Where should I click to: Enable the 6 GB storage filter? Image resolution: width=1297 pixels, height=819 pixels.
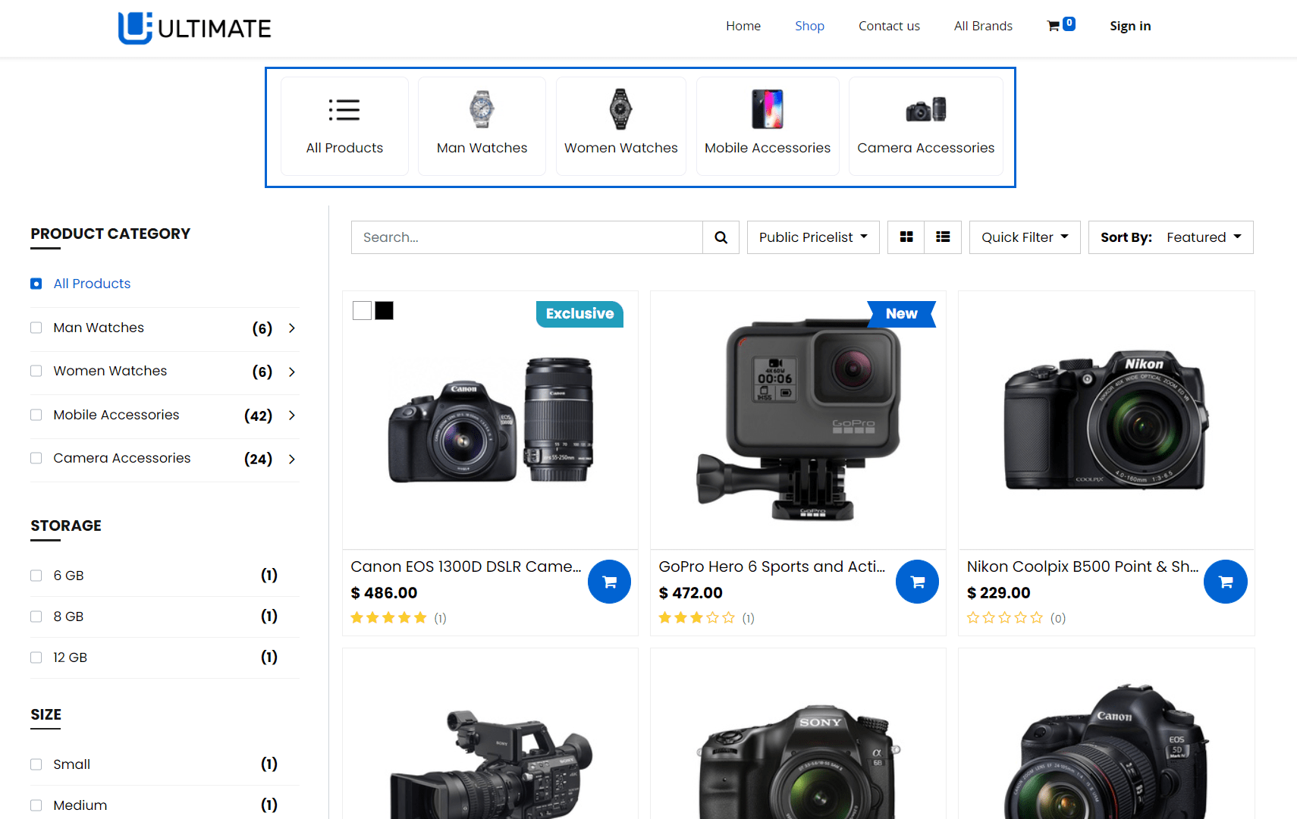36,576
